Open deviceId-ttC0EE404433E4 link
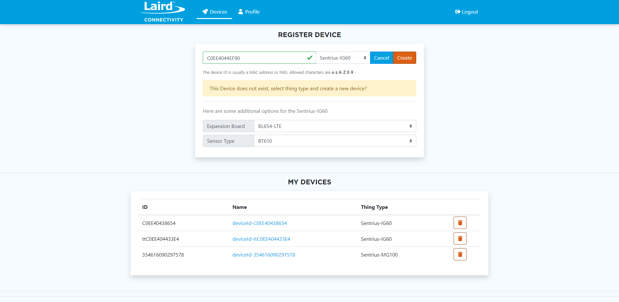The height and width of the screenshot is (302, 619). pos(261,239)
